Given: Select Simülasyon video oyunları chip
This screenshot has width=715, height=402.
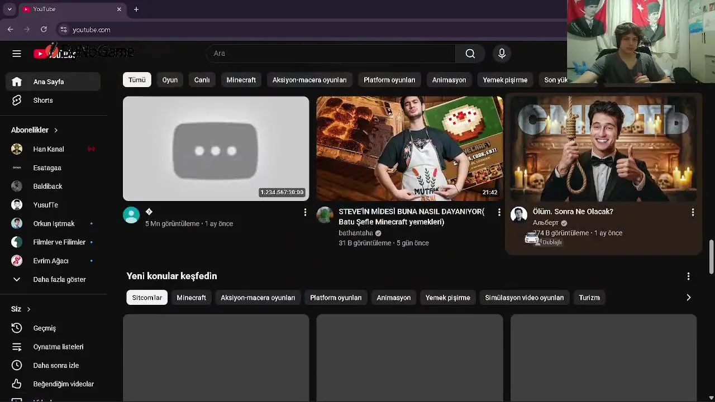Looking at the screenshot, I should [525, 298].
